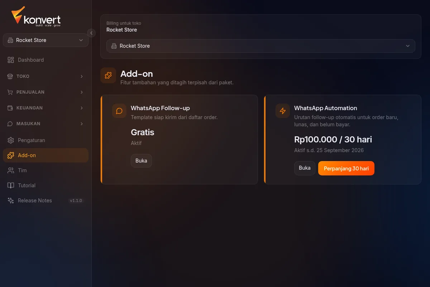Click the Gratis price text
The width and height of the screenshot is (430, 287).
coord(143,132)
